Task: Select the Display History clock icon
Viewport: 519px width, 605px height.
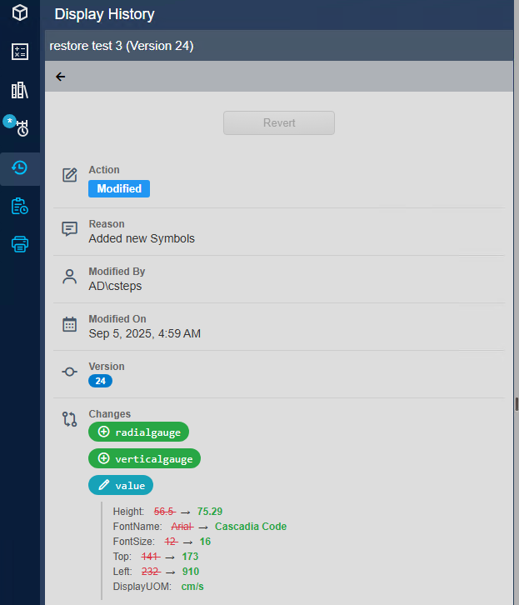Action: (20, 167)
